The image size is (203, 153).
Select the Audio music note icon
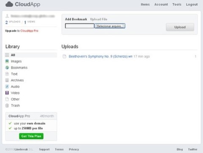click(7, 87)
